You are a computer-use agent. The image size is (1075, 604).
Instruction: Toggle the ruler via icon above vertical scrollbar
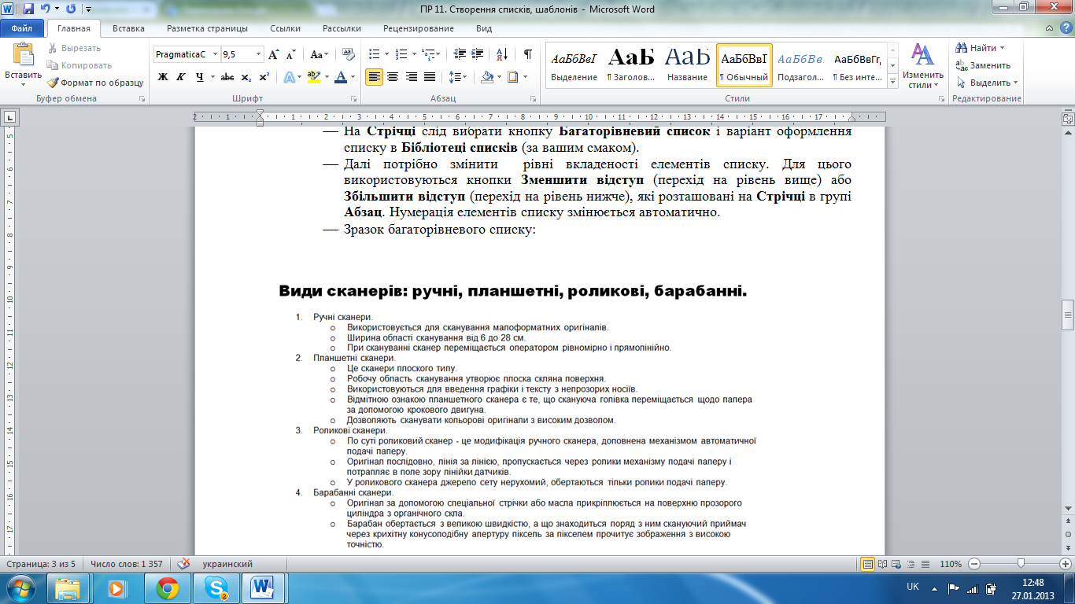[x=1068, y=118]
